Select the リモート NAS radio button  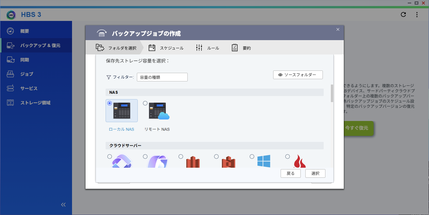pos(145,103)
